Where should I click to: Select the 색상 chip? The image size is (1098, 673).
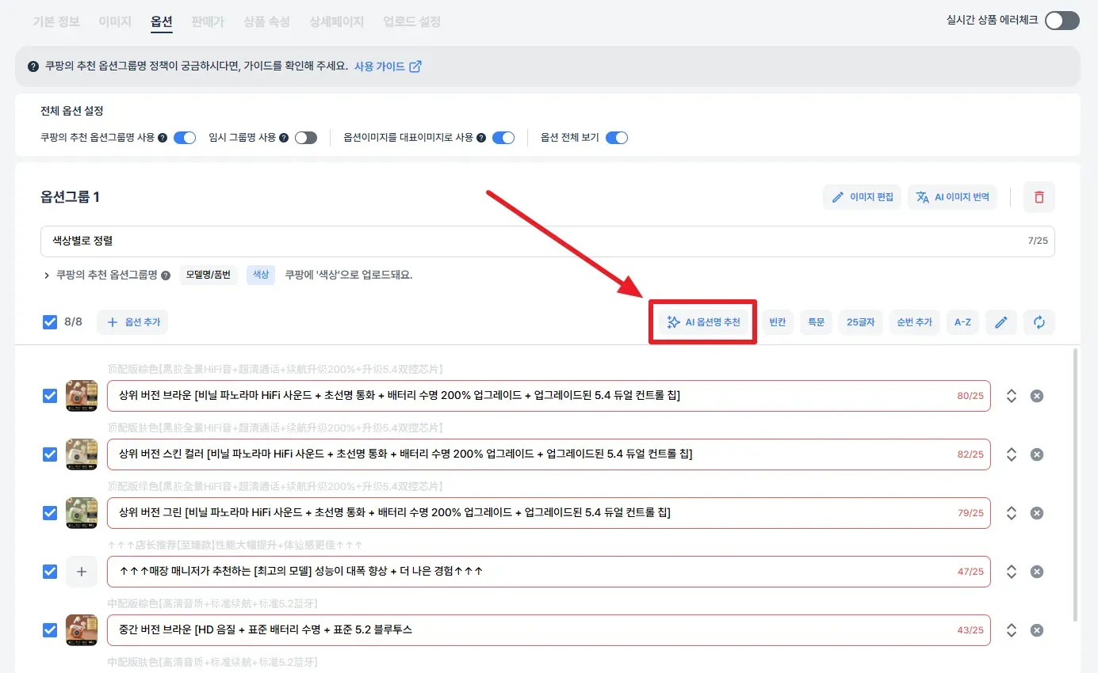tap(260, 276)
